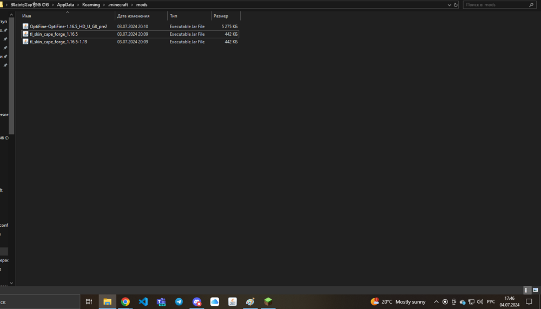The width and height of the screenshot is (541, 309).
Task: Open the volume control in the tray
Action: click(480, 302)
